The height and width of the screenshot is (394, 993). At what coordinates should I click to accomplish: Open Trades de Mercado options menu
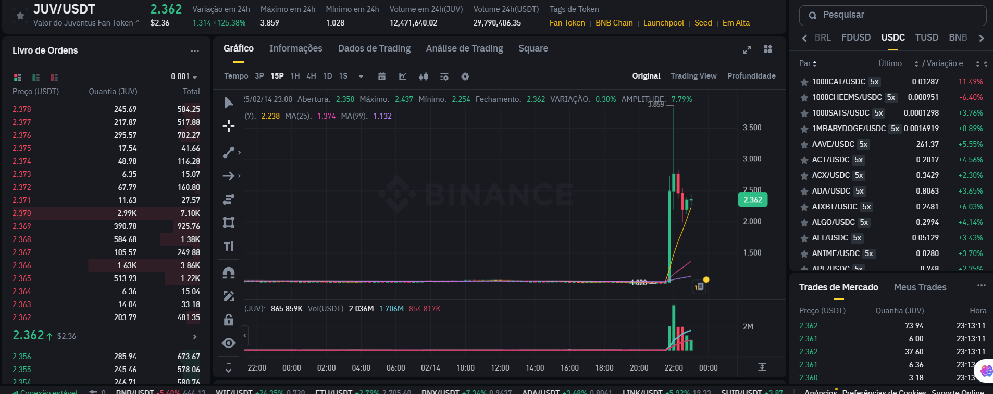[x=982, y=286]
